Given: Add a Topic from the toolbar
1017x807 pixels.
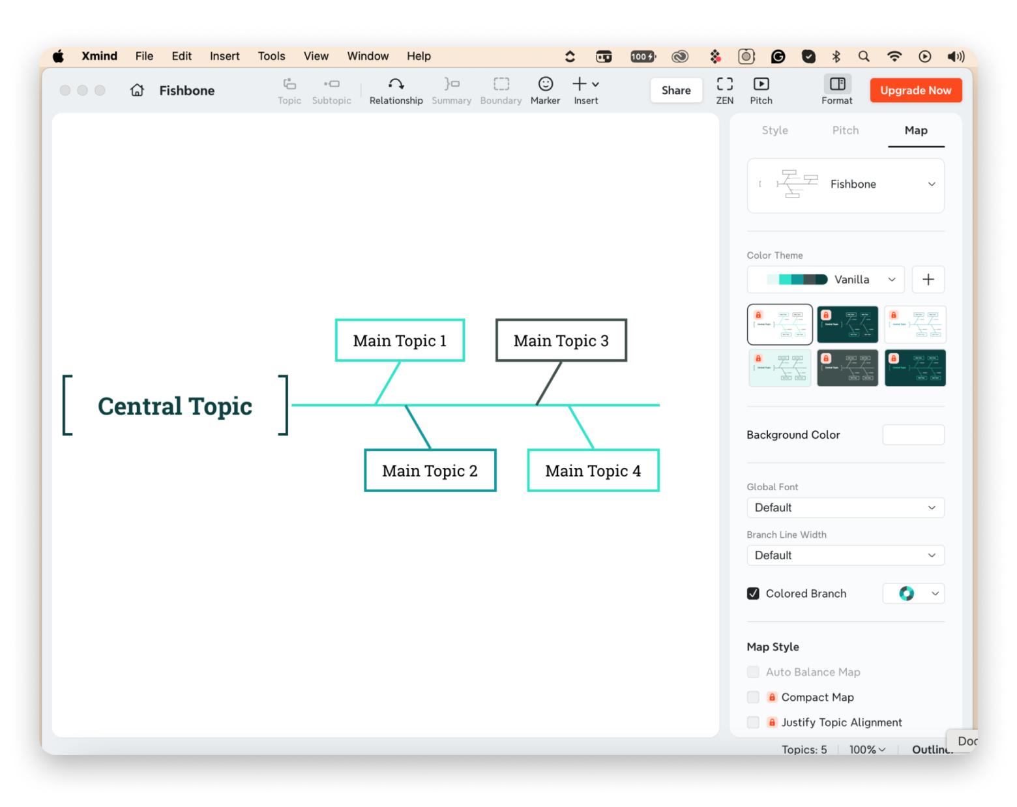Looking at the screenshot, I should (289, 91).
